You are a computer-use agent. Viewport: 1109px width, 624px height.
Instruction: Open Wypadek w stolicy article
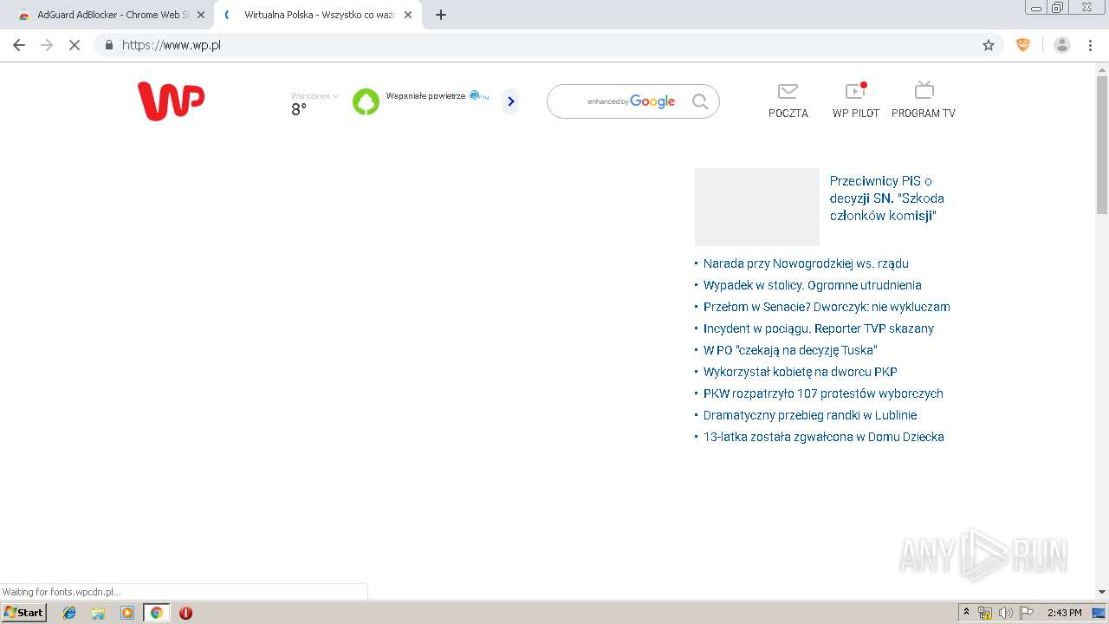[x=812, y=285]
